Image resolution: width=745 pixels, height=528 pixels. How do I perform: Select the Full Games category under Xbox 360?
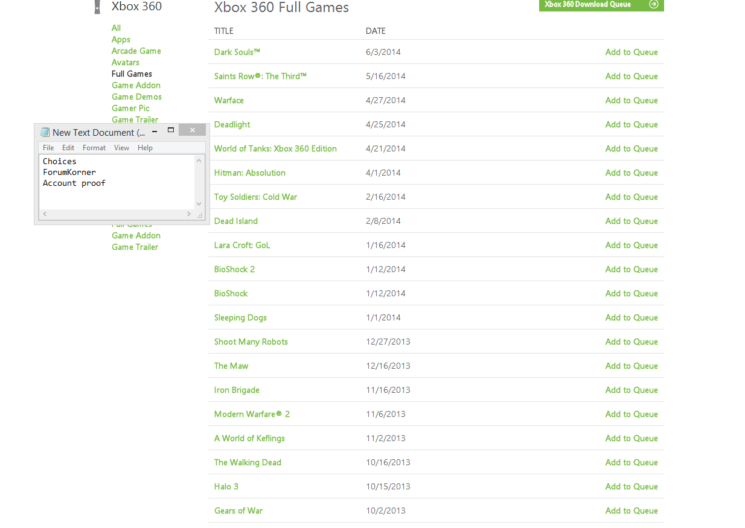132,74
